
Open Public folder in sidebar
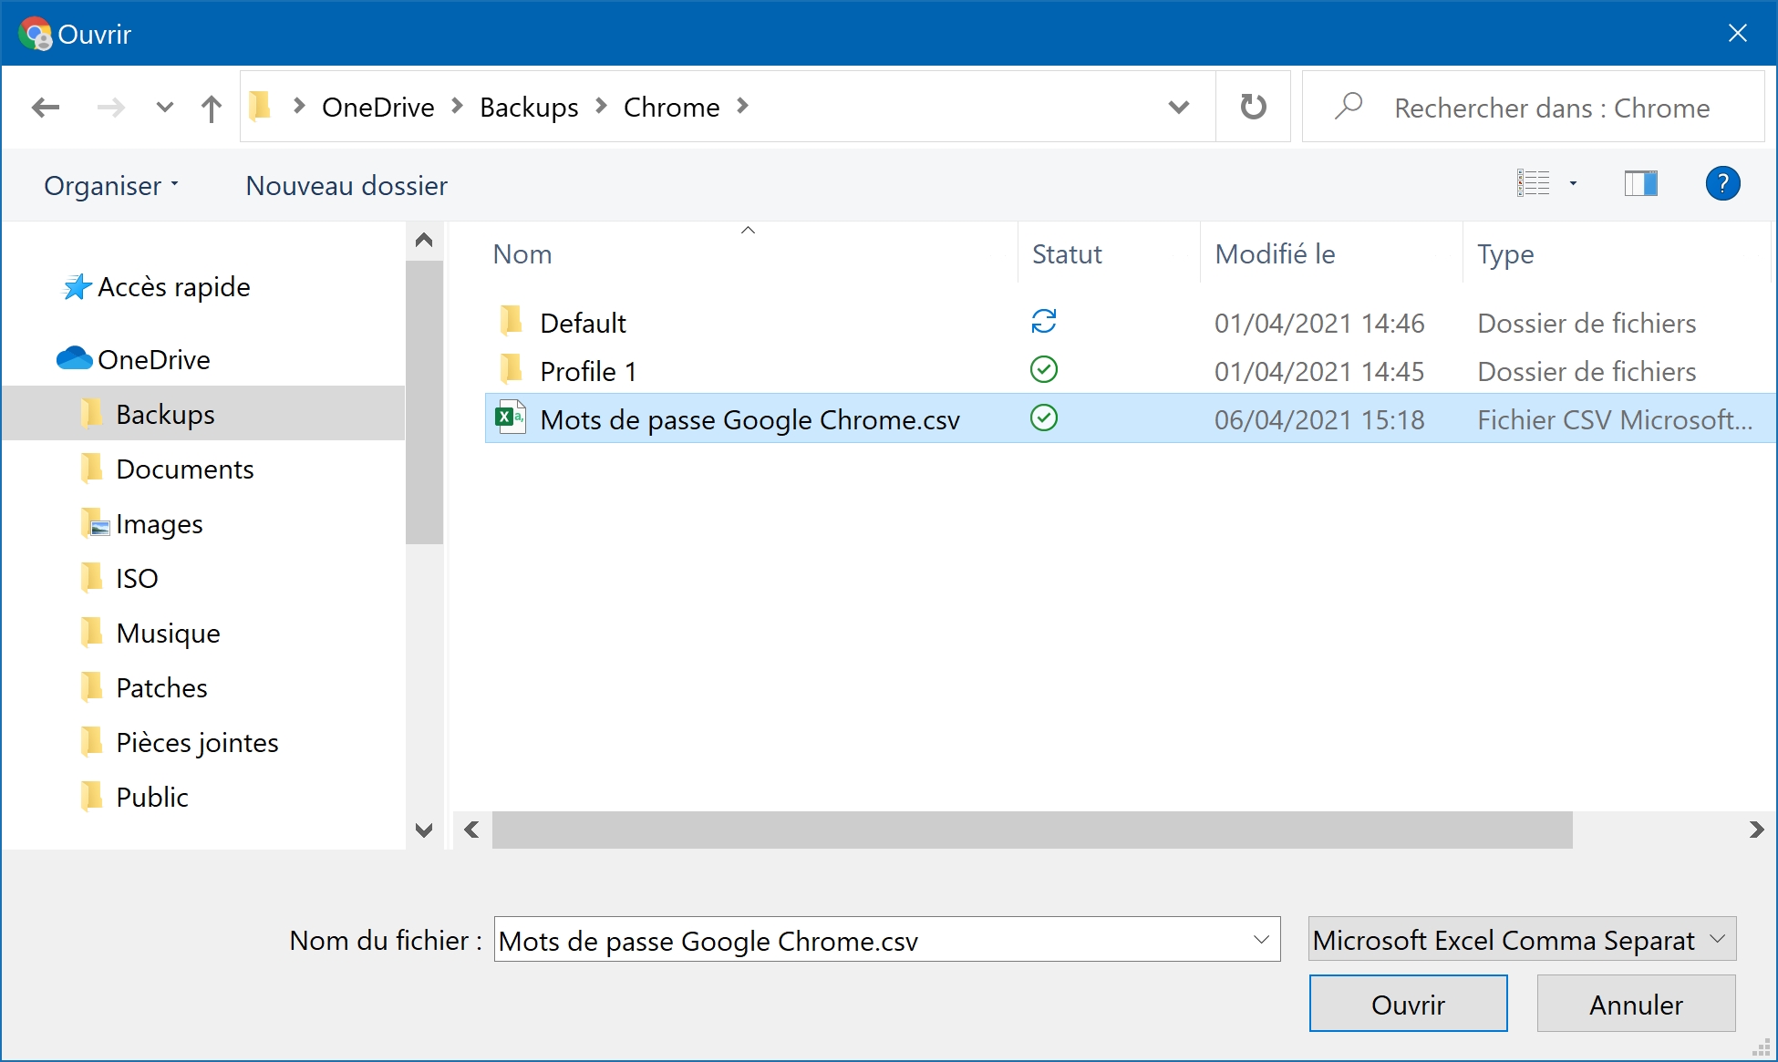pyautogui.click(x=152, y=798)
